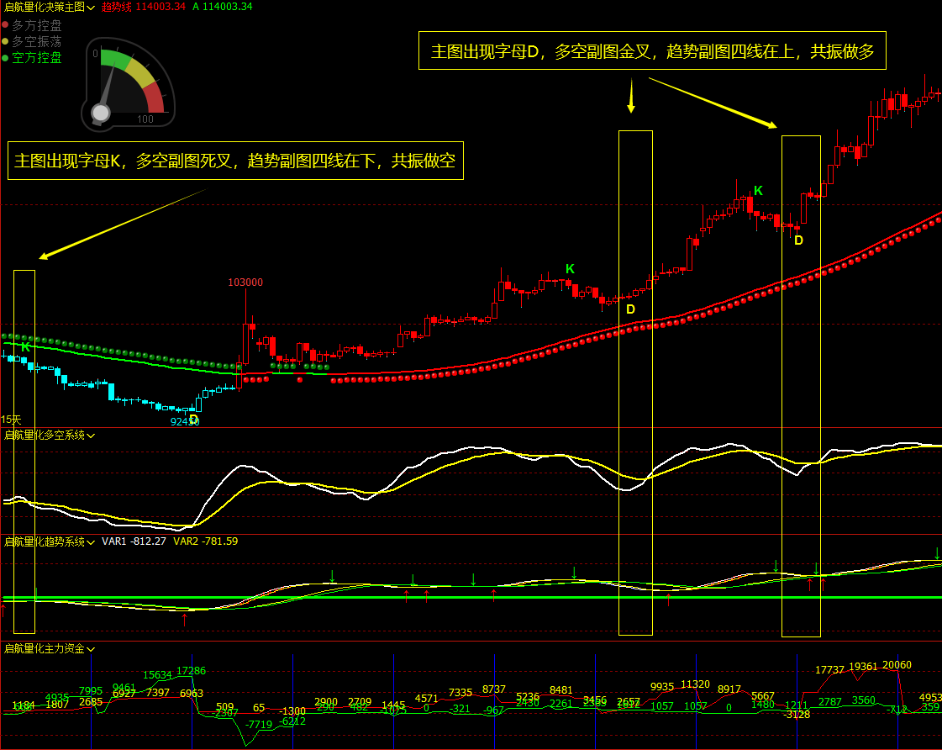Viewport: 942px width, 750px height.
Task: Click the 17737 capital flow value
Action: coord(829,670)
